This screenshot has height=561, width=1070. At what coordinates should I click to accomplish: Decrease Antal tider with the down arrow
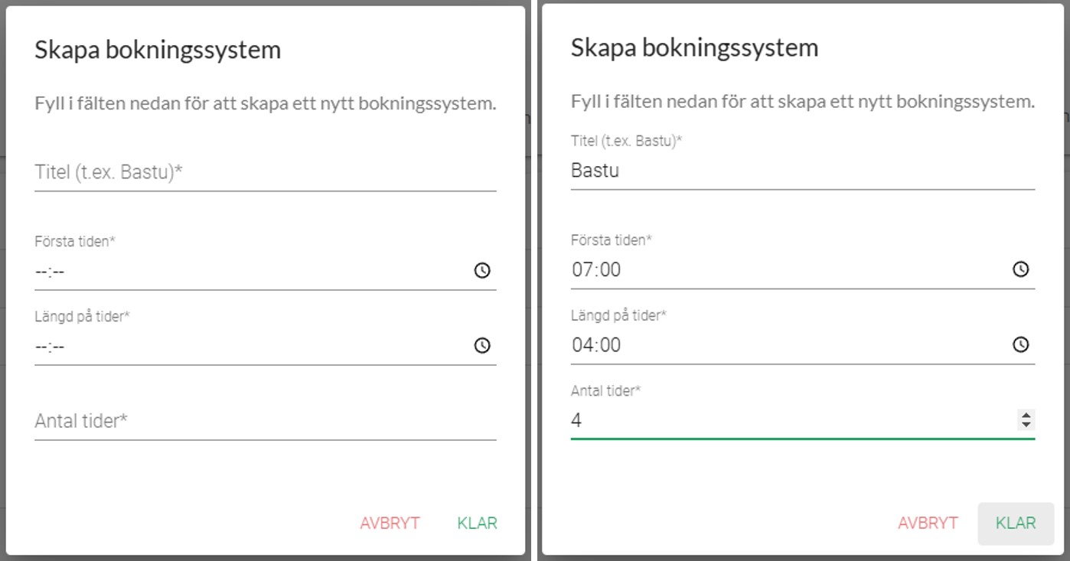(x=1026, y=425)
